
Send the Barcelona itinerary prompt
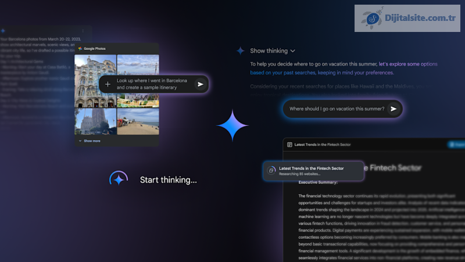[201, 84]
